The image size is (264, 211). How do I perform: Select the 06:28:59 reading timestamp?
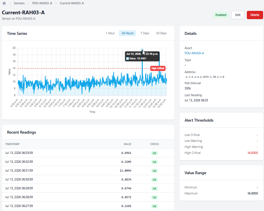tap(19, 197)
